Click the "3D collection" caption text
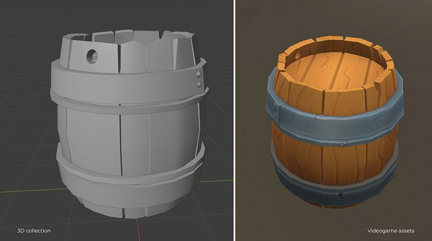The width and height of the screenshot is (432, 241). (x=34, y=230)
